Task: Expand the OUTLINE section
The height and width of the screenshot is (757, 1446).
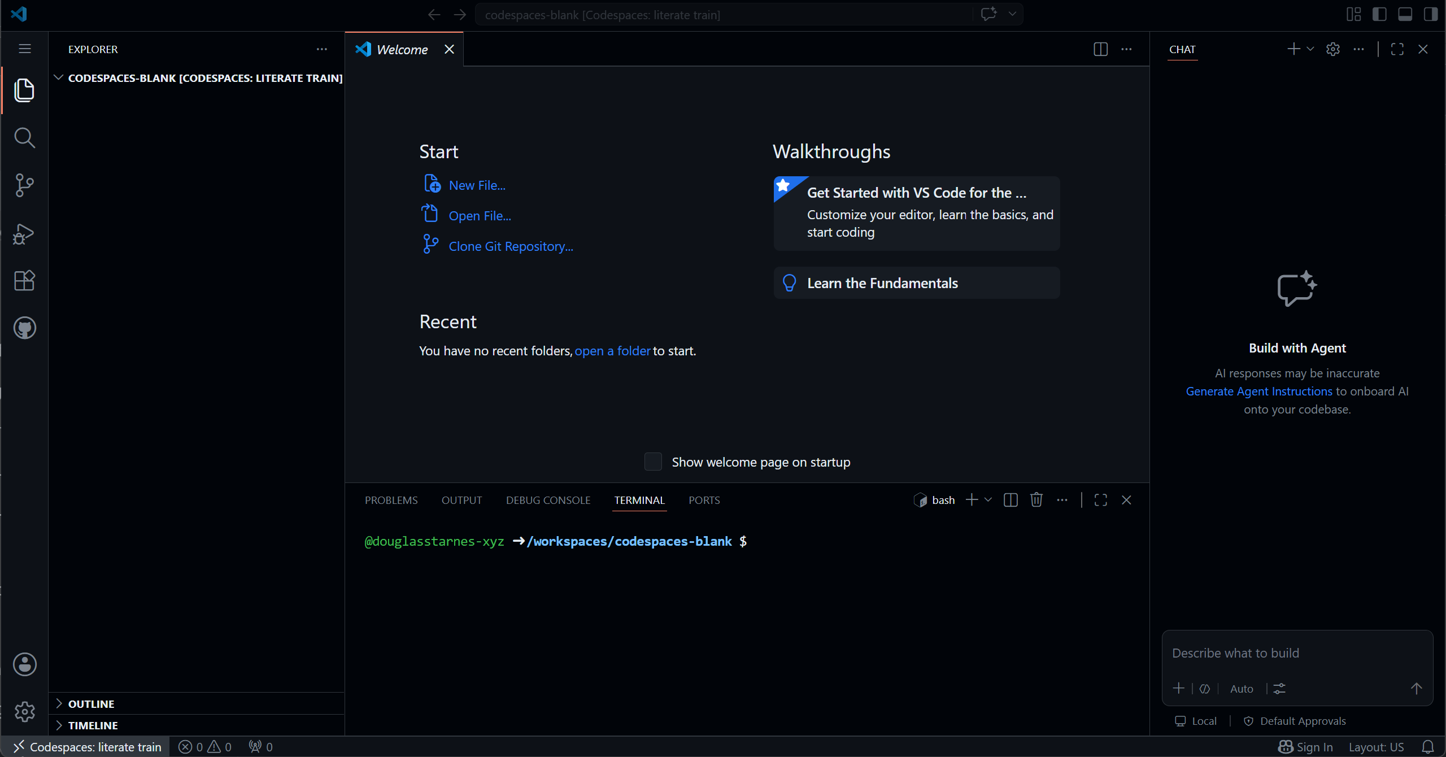Action: pos(197,704)
